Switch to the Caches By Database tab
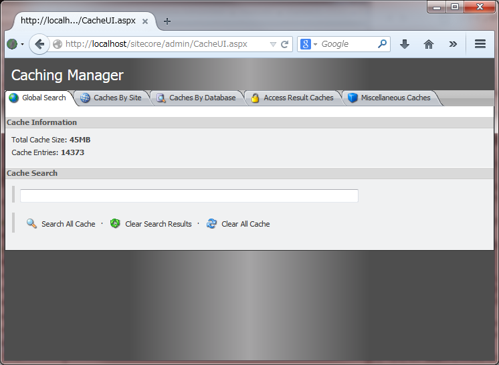Image resolution: width=499 pixels, height=365 pixels. (x=197, y=98)
